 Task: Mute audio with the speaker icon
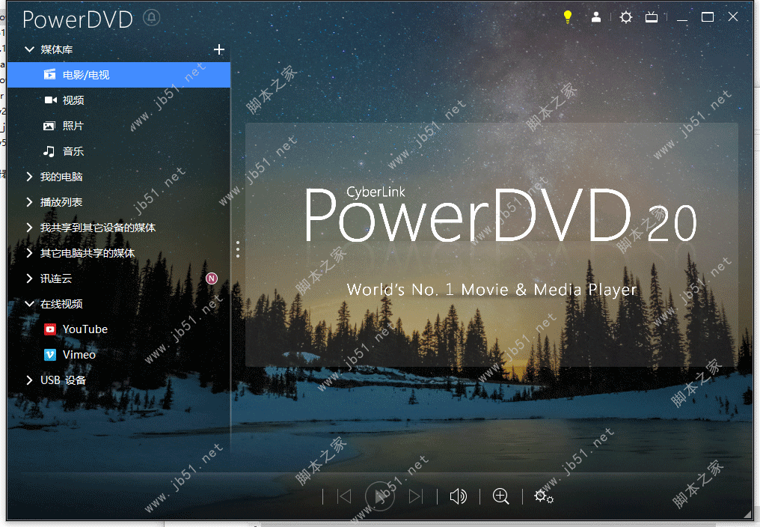458,496
